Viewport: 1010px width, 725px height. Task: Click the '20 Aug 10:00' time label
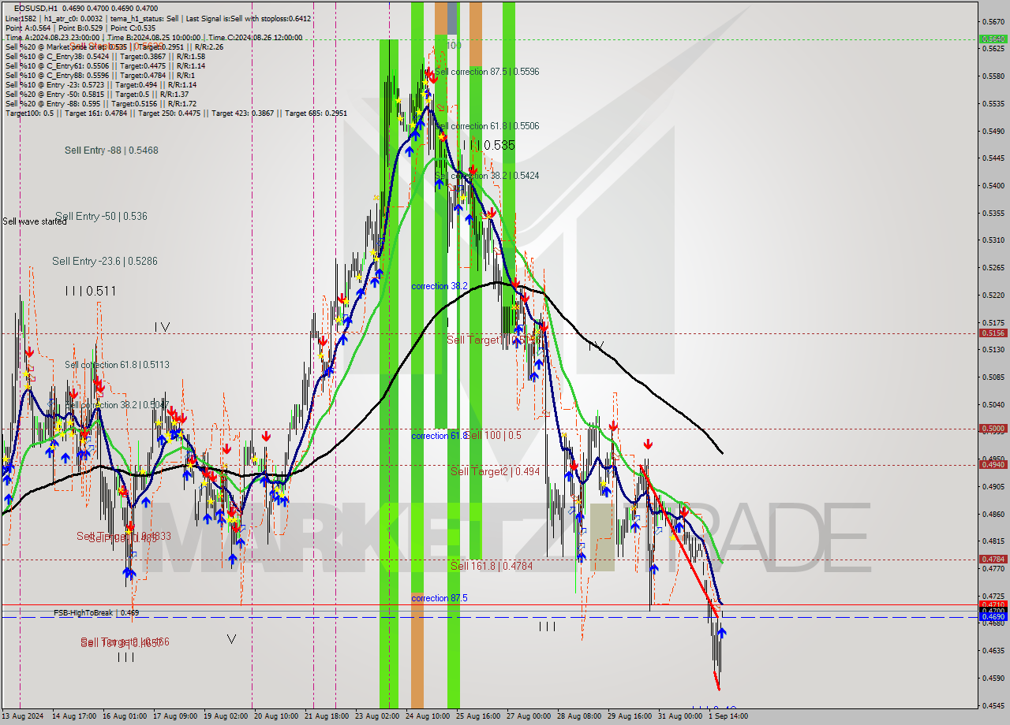(277, 716)
